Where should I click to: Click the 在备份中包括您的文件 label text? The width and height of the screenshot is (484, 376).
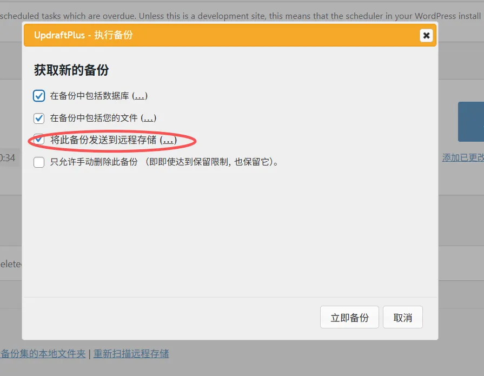coord(94,118)
